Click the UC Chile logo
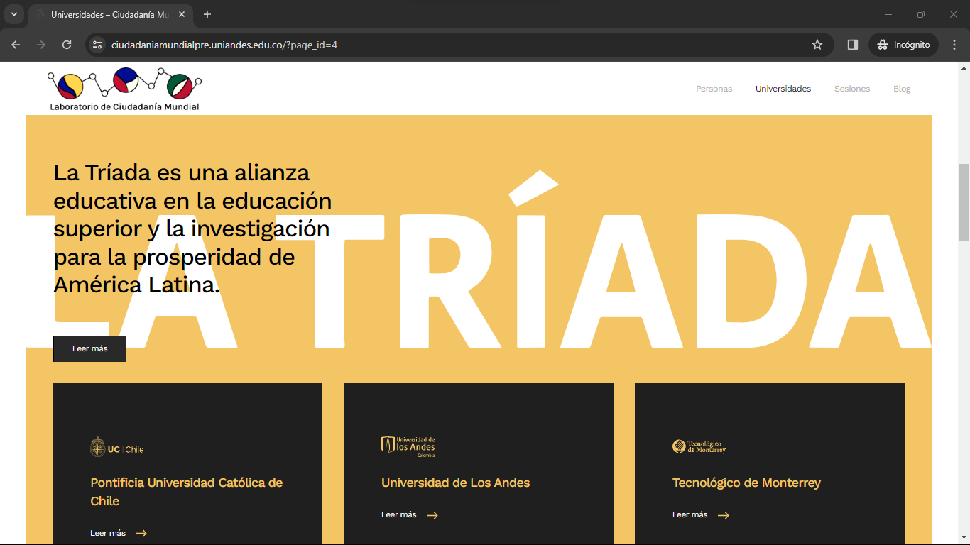Image resolution: width=970 pixels, height=545 pixels. [117, 447]
